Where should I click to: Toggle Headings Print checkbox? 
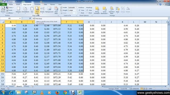(87, 13)
